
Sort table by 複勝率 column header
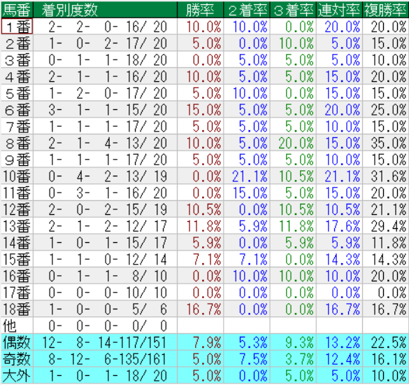point(385,10)
